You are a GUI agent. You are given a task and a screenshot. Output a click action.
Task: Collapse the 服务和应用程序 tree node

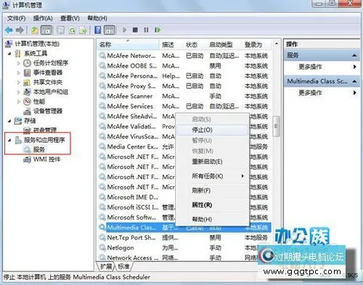click(9, 140)
